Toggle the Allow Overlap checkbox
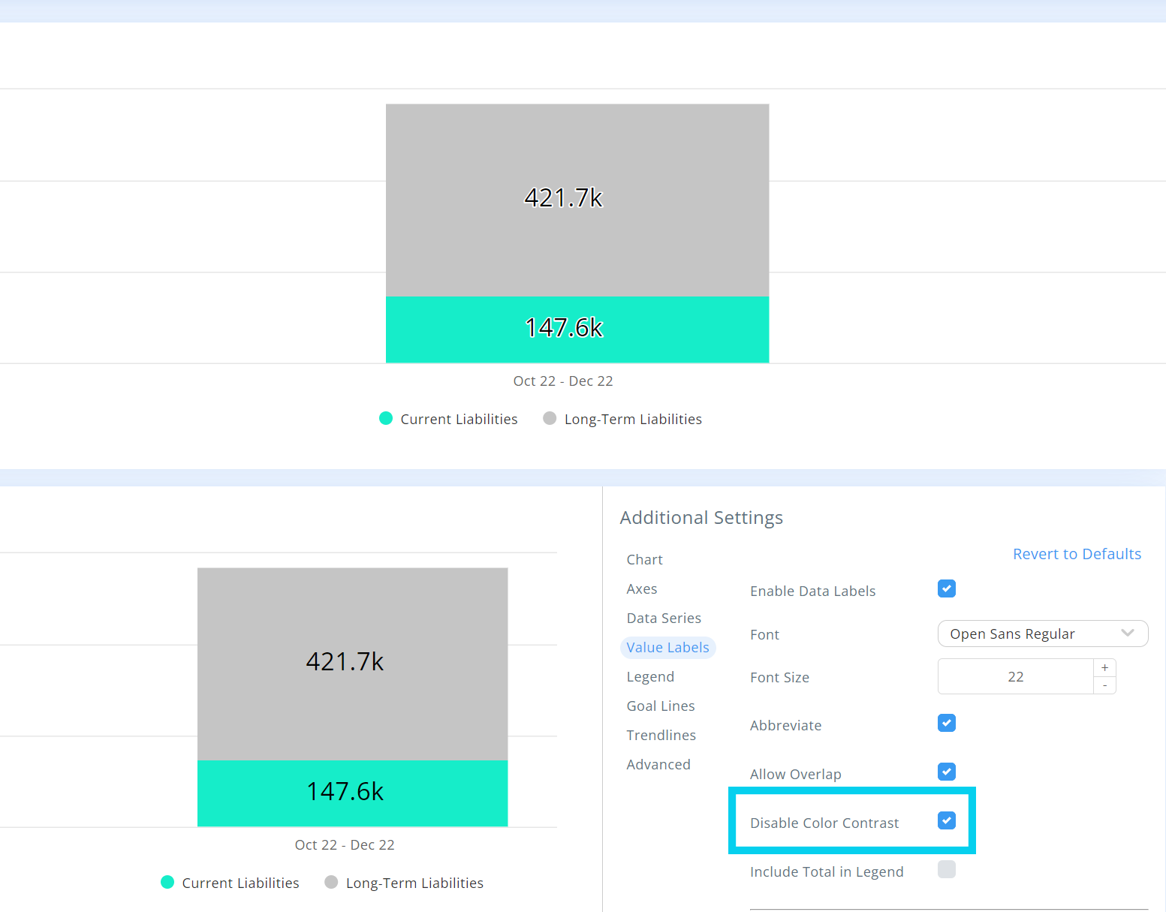This screenshot has height=912, width=1166. [x=946, y=772]
